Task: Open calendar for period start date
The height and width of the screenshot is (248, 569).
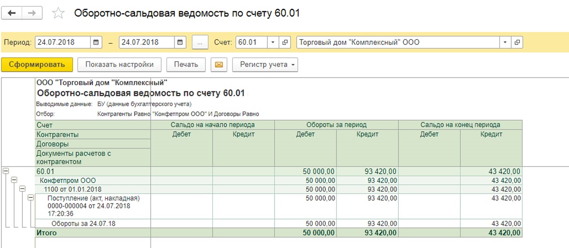Action: pyautogui.click(x=96, y=42)
